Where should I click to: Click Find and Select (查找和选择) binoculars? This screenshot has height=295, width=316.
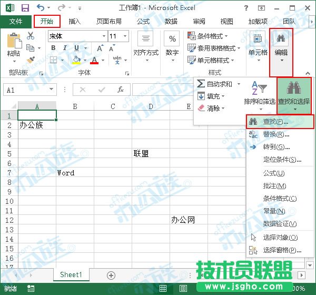(294, 96)
